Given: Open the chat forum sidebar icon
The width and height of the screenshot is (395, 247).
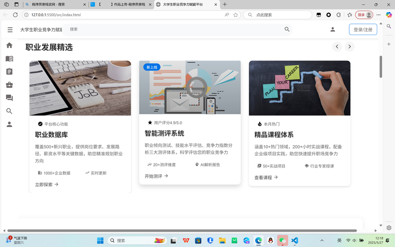Looking at the screenshot, I should 9,98.
